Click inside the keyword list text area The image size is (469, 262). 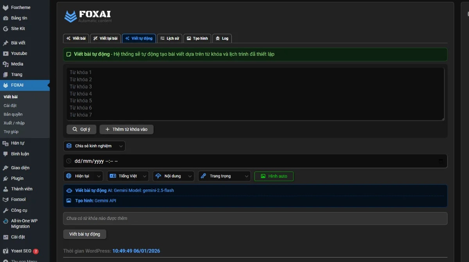[254, 94]
